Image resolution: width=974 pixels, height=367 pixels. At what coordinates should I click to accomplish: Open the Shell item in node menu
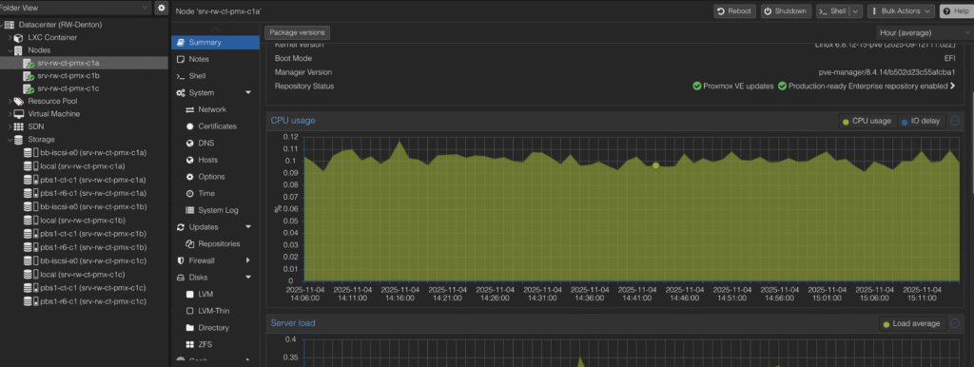click(216, 76)
